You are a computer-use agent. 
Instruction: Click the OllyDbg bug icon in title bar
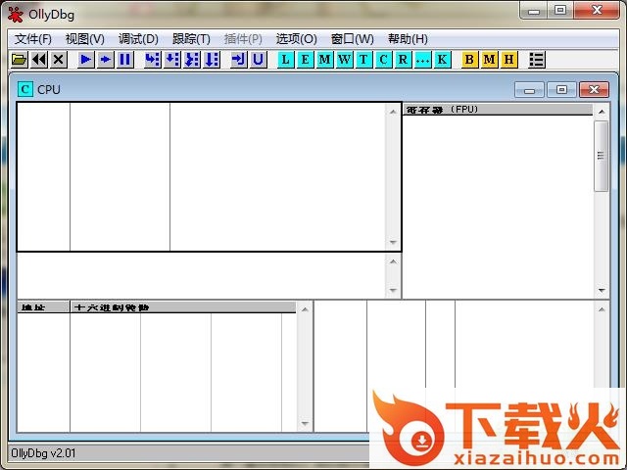16,15
